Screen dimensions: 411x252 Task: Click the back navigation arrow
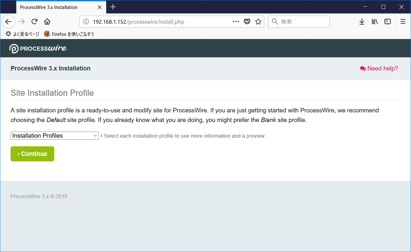point(8,21)
